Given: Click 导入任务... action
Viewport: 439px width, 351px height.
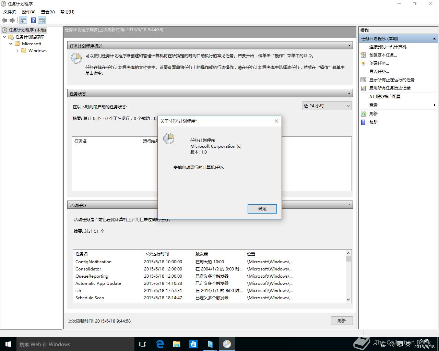Looking at the screenshot, I should (379, 71).
